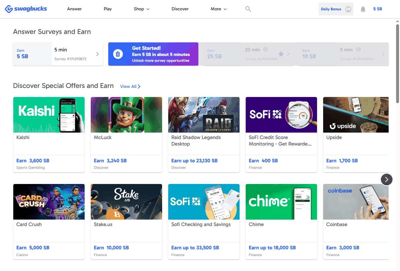Click the scrollbar up arrow
400x271 pixels.
(398, 21)
